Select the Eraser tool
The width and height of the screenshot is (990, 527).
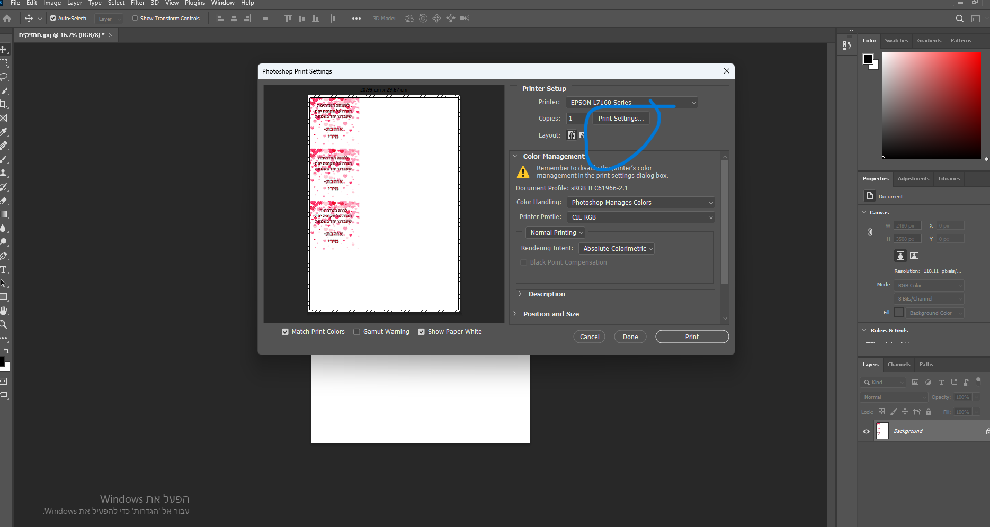pyautogui.click(x=4, y=201)
